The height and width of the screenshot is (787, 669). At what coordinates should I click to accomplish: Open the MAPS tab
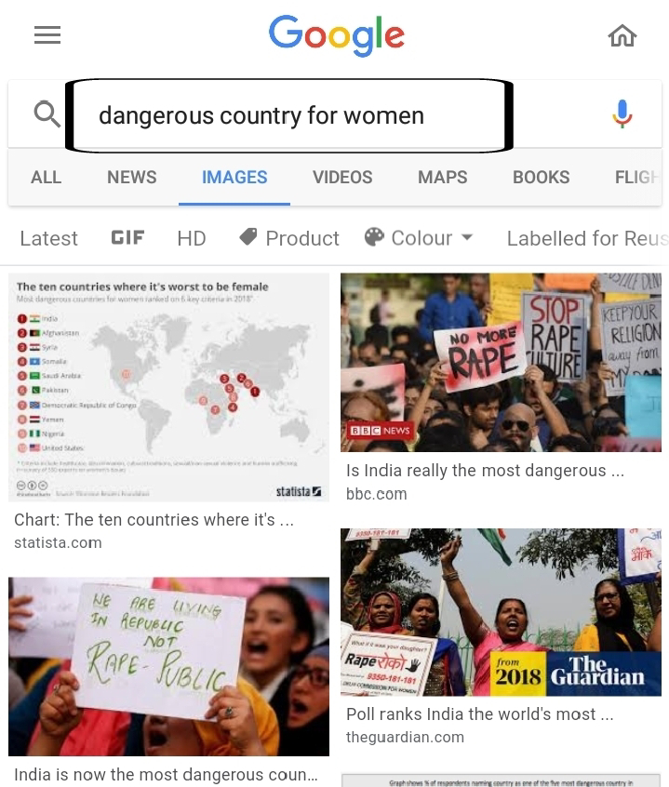click(442, 177)
